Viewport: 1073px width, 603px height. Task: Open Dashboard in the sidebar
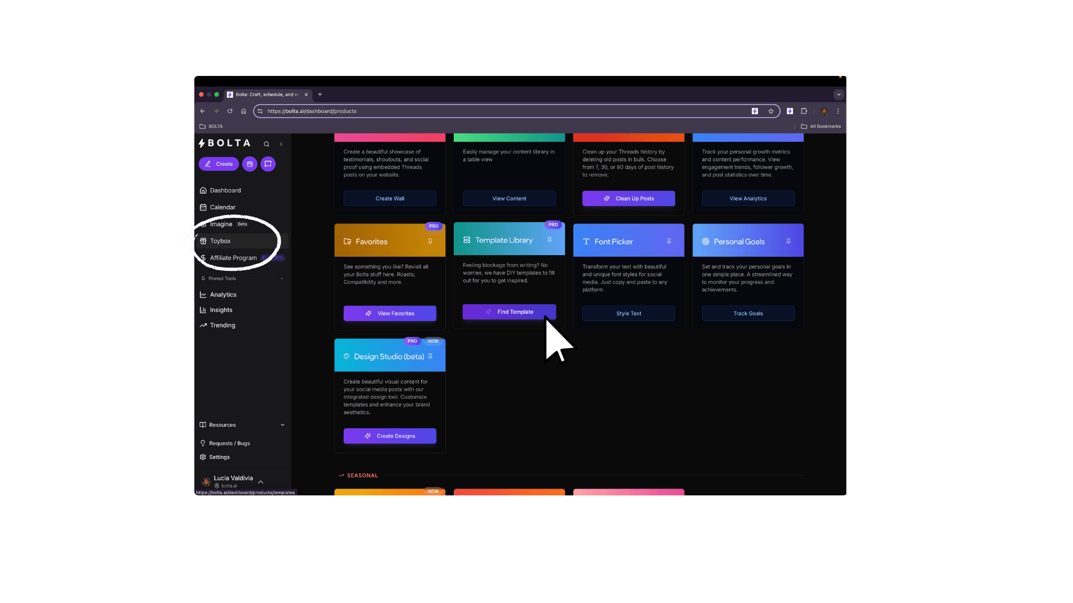pos(243,190)
